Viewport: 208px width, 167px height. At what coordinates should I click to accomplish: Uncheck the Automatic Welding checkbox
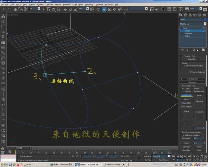click(x=184, y=135)
